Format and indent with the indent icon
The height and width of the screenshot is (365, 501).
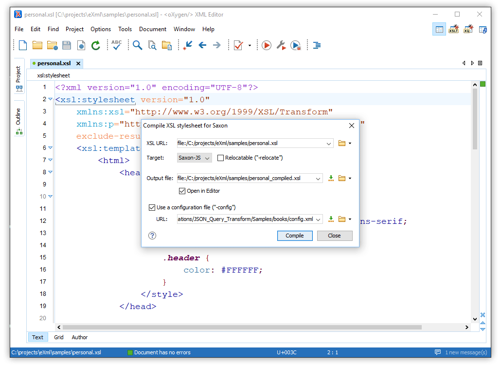pyautogui.click(x=317, y=45)
